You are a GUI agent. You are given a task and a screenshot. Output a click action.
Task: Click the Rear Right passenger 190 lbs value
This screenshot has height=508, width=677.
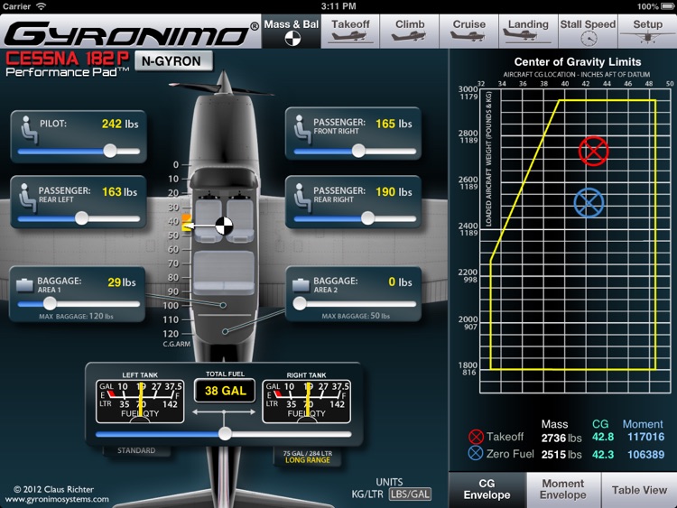point(394,191)
